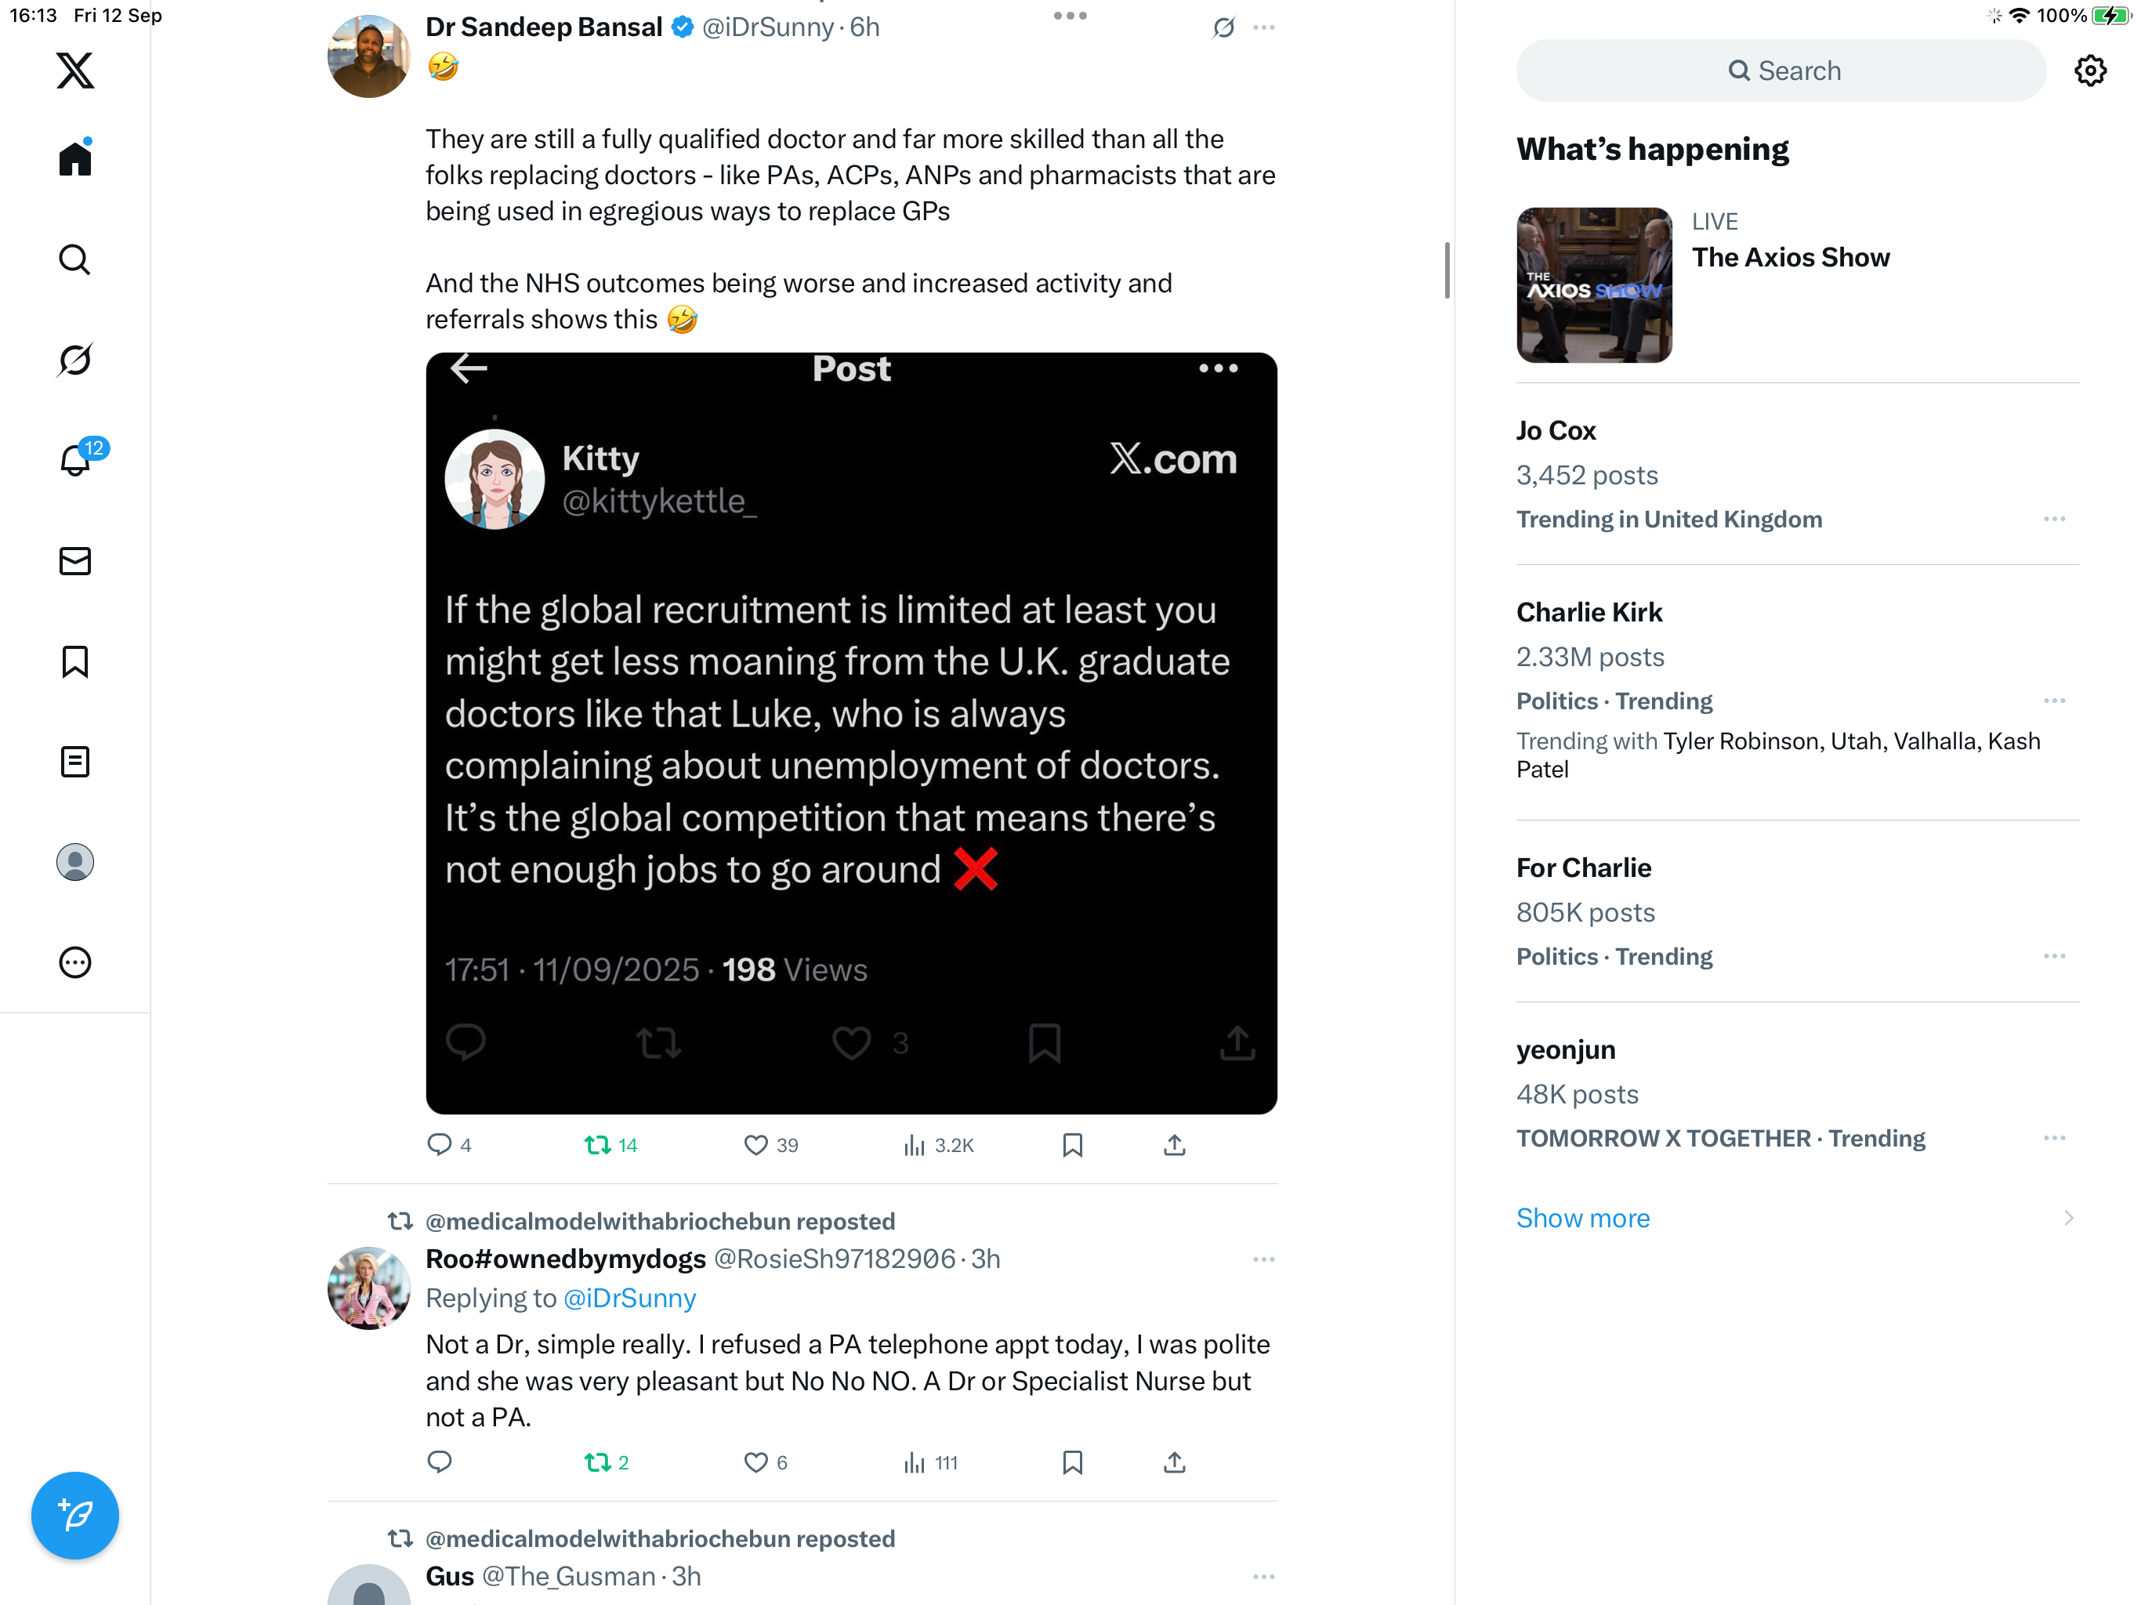Go to the Home tab
This screenshot has width=2141, height=1605.
[x=74, y=159]
